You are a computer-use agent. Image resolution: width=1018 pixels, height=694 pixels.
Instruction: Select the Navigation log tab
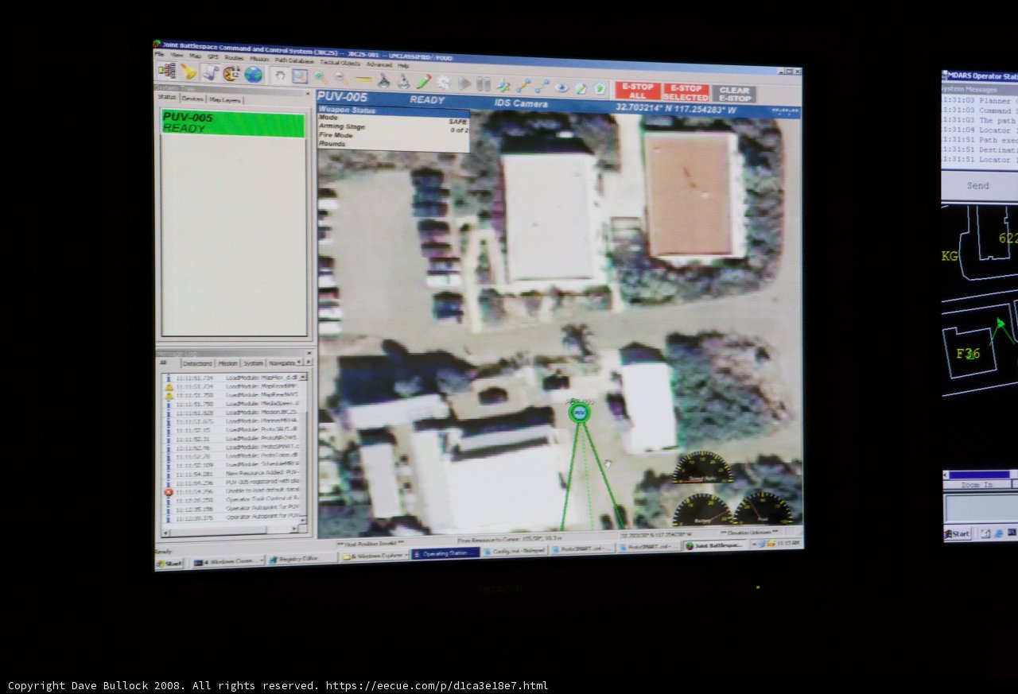click(x=282, y=363)
